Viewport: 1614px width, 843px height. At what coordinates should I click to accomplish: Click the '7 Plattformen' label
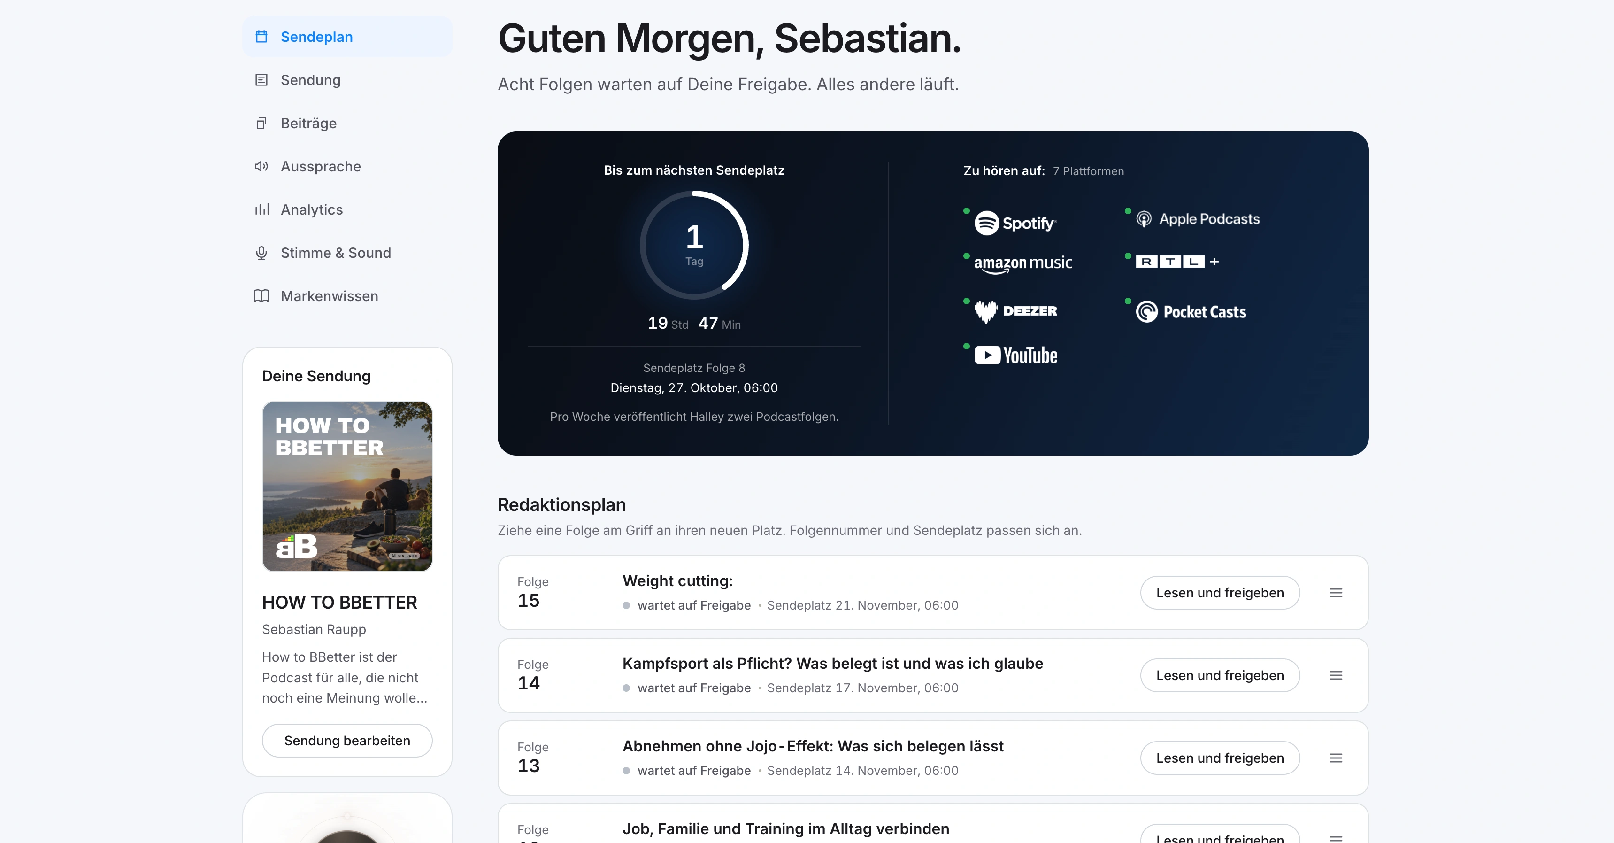[x=1088, y=172]
